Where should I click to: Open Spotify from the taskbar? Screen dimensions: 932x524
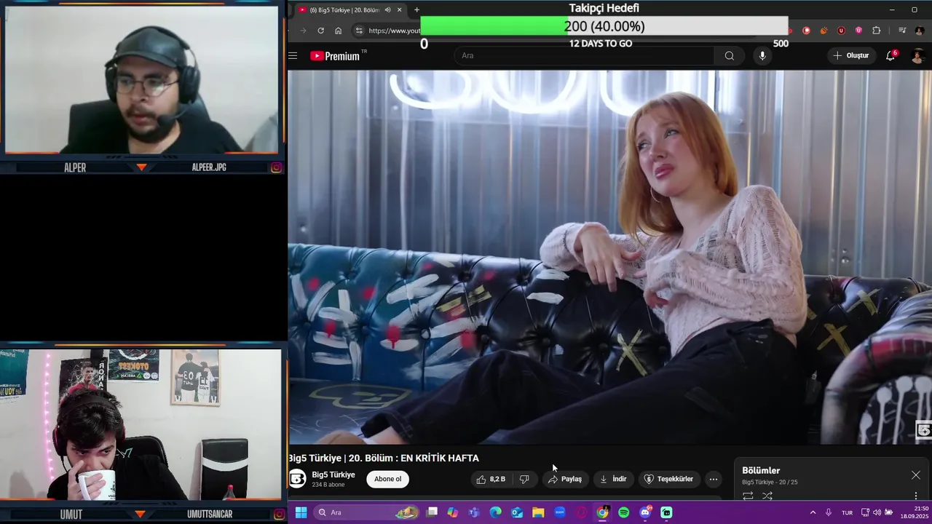(x=623, y=512)
